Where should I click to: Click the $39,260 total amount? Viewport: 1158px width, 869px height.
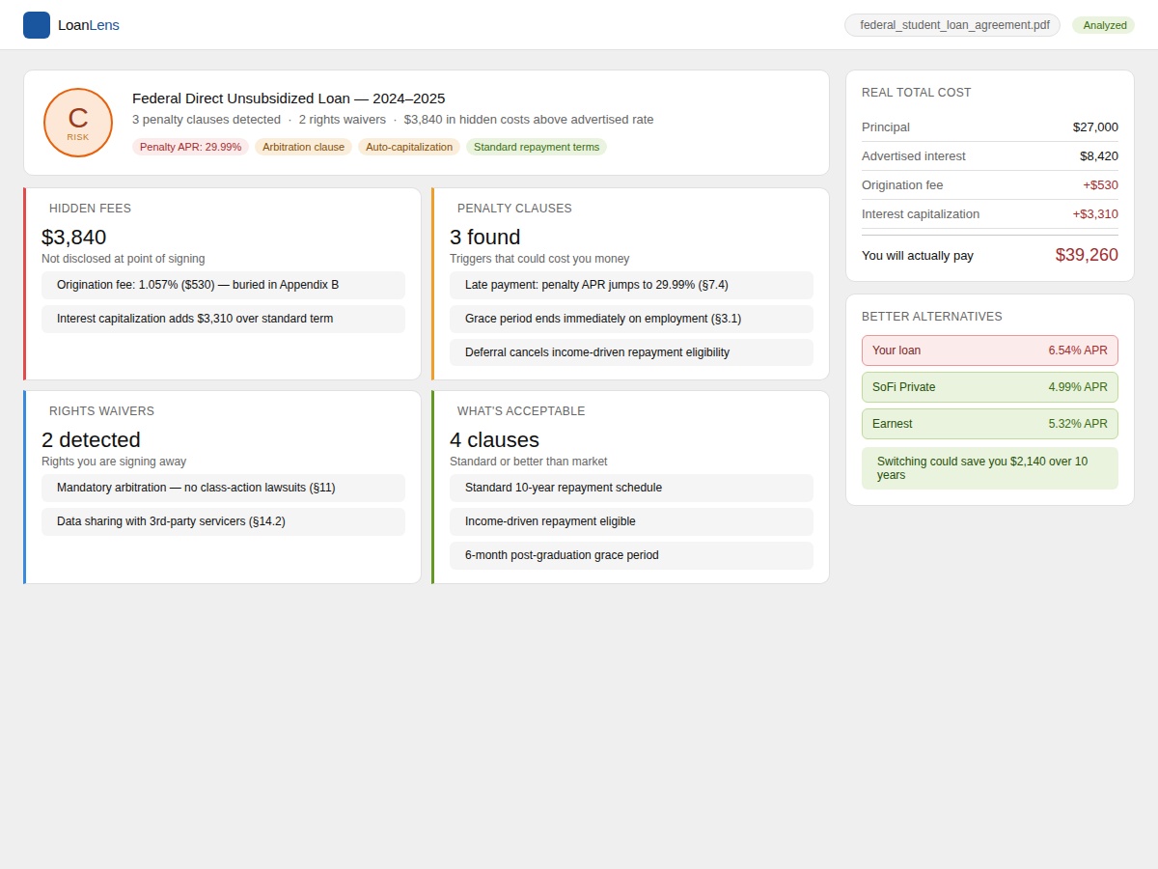(1087, 255)
